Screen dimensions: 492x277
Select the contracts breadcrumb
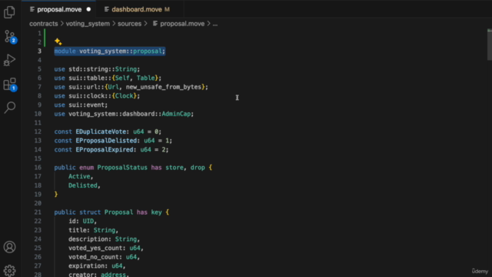[44, 24]
